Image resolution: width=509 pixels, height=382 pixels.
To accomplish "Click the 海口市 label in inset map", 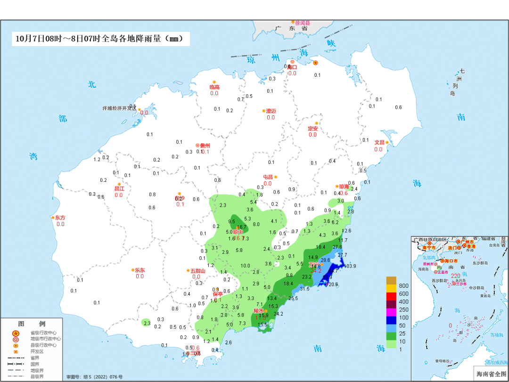I will pyautogui.click(x=451, y=261).
